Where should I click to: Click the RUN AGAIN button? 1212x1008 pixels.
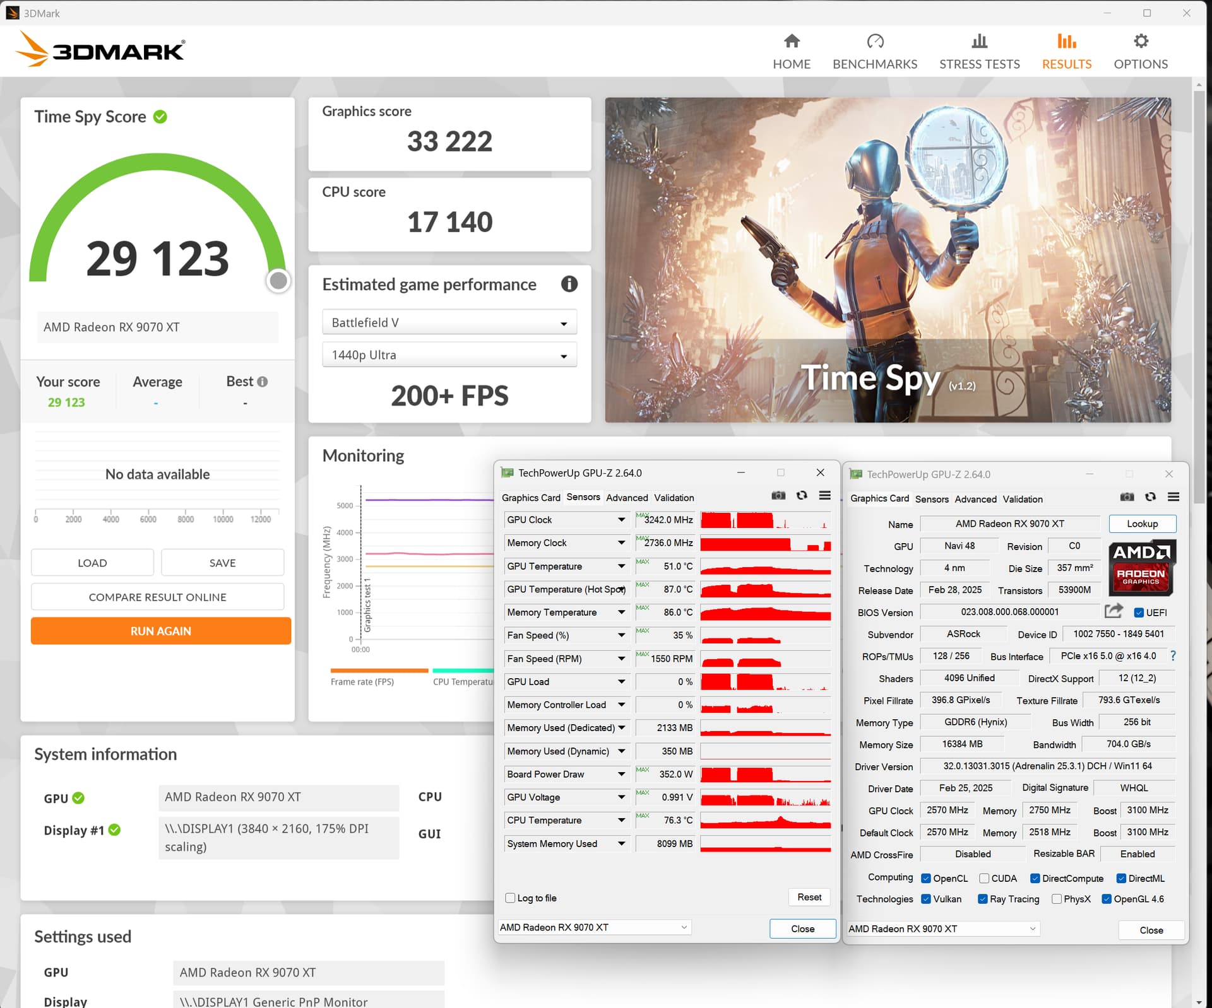161,631
